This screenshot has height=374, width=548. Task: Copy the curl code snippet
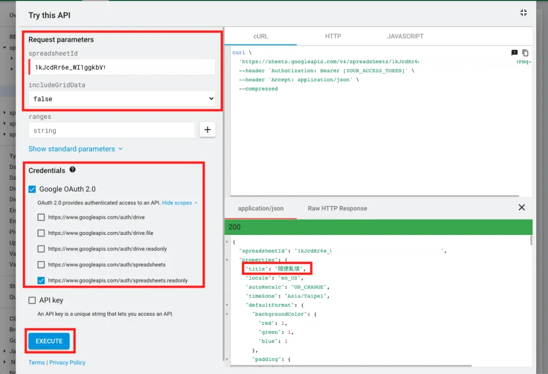525,53
